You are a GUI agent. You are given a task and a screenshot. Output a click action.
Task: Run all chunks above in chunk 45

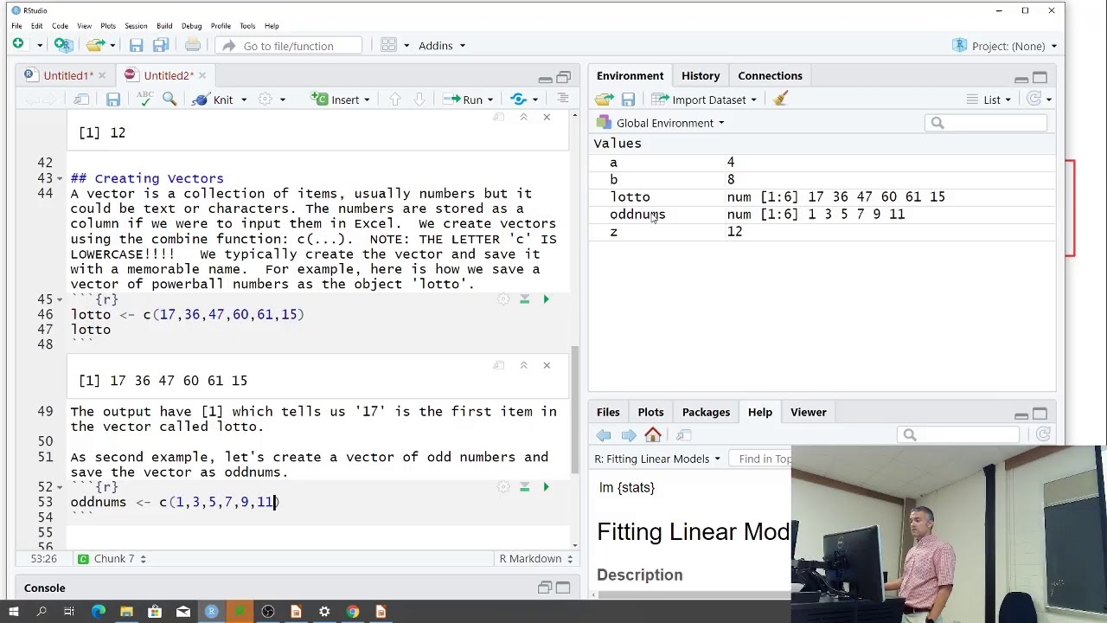pyautogui.click(x=524, y=299)
